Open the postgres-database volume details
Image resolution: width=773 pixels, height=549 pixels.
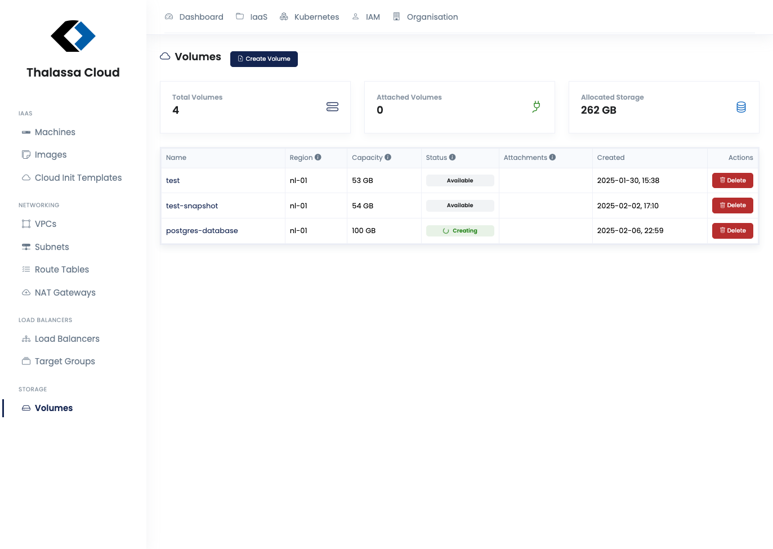pos(202,231)
